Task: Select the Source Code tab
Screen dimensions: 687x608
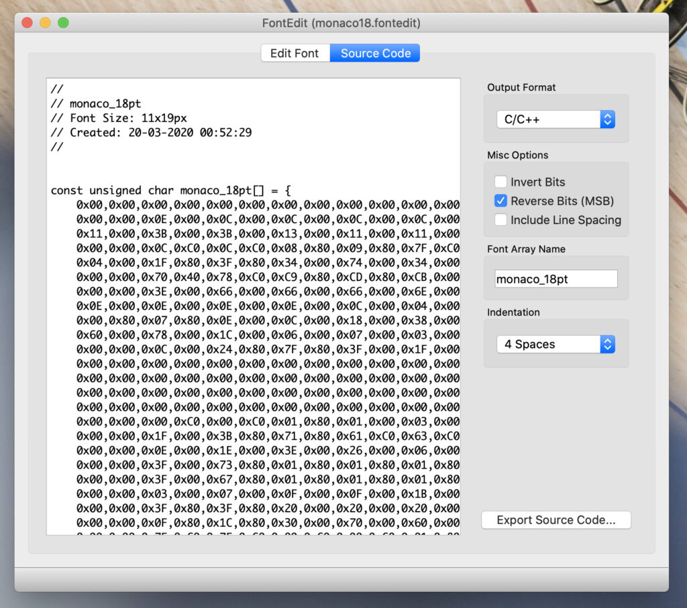Action: (374, 52)
